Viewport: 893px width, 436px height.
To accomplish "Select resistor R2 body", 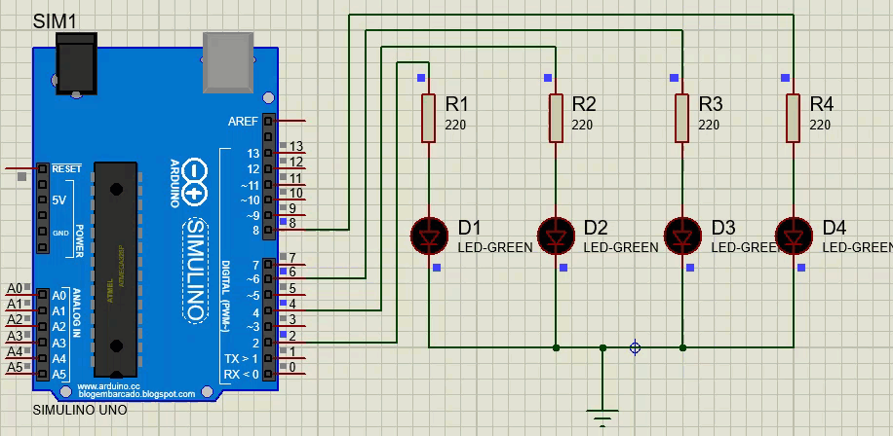I will coord(556,118).
